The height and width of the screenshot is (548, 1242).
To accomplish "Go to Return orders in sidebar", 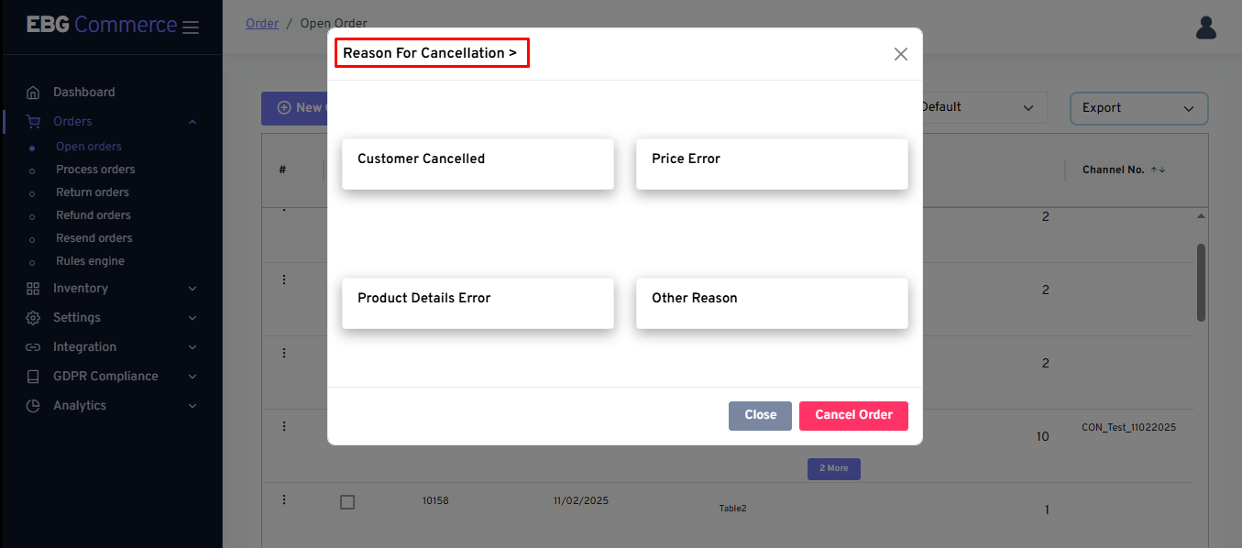I will click(x=93, y=192).
